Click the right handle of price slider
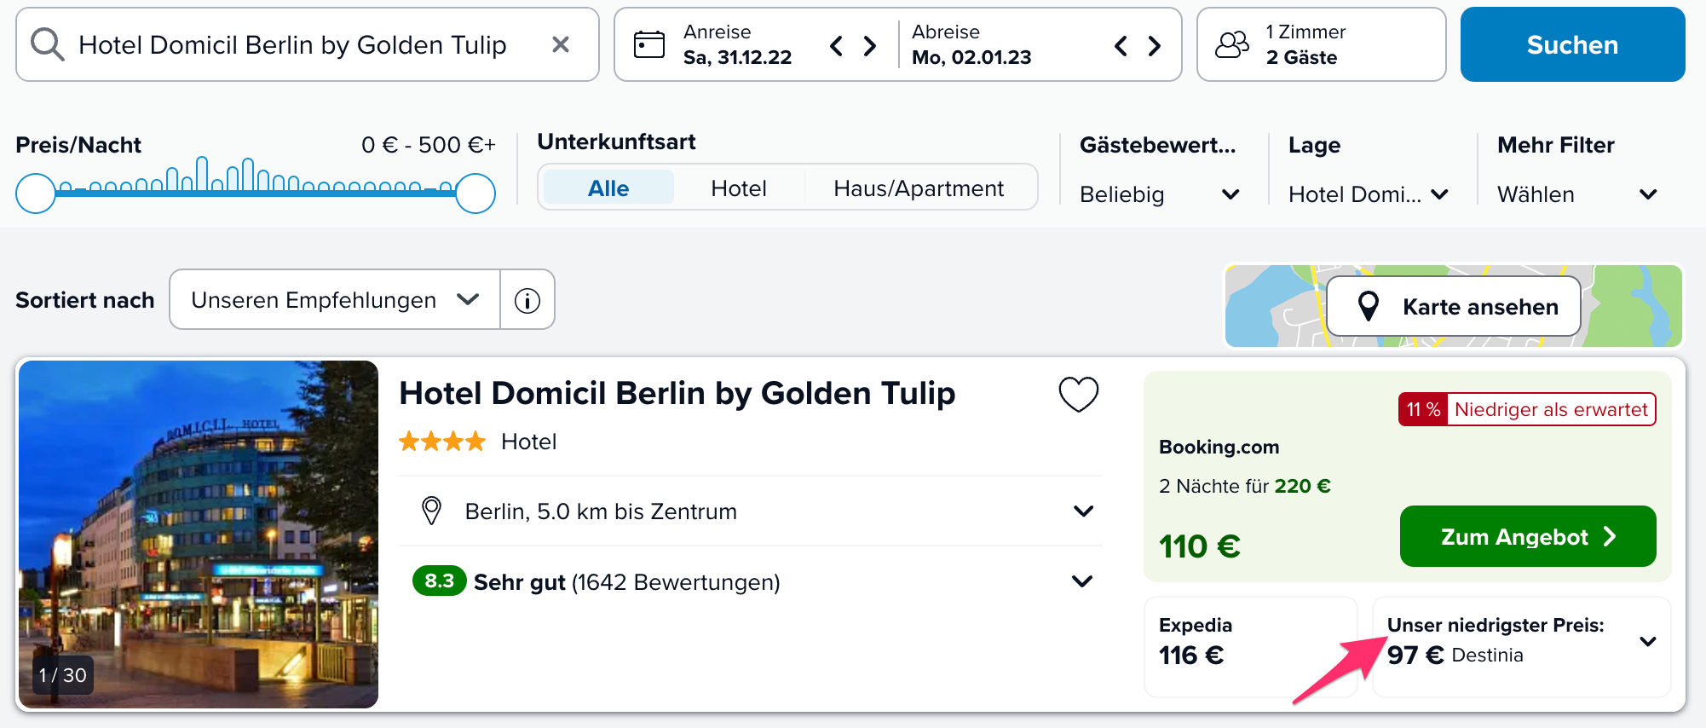The image size is (1706, 728). [475, 194]
